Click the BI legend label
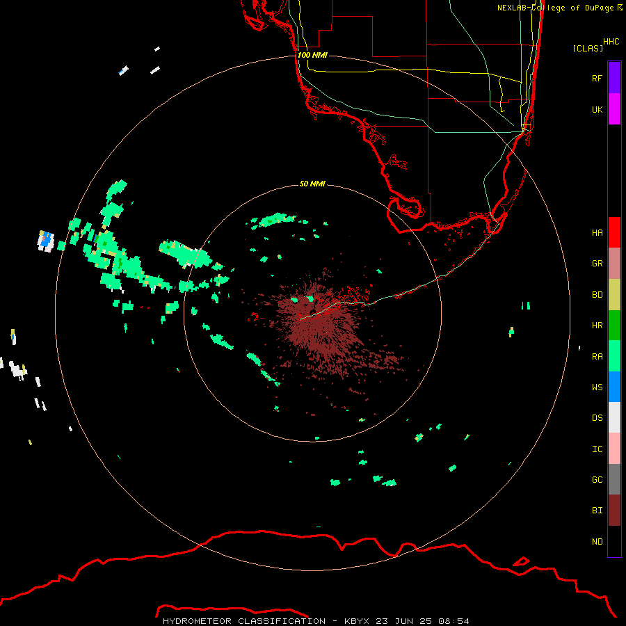The image size is (626, 626). tap(597, 511)
